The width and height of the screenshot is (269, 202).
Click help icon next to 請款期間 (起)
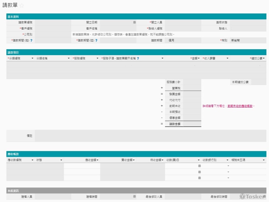(x=31, y=40)
